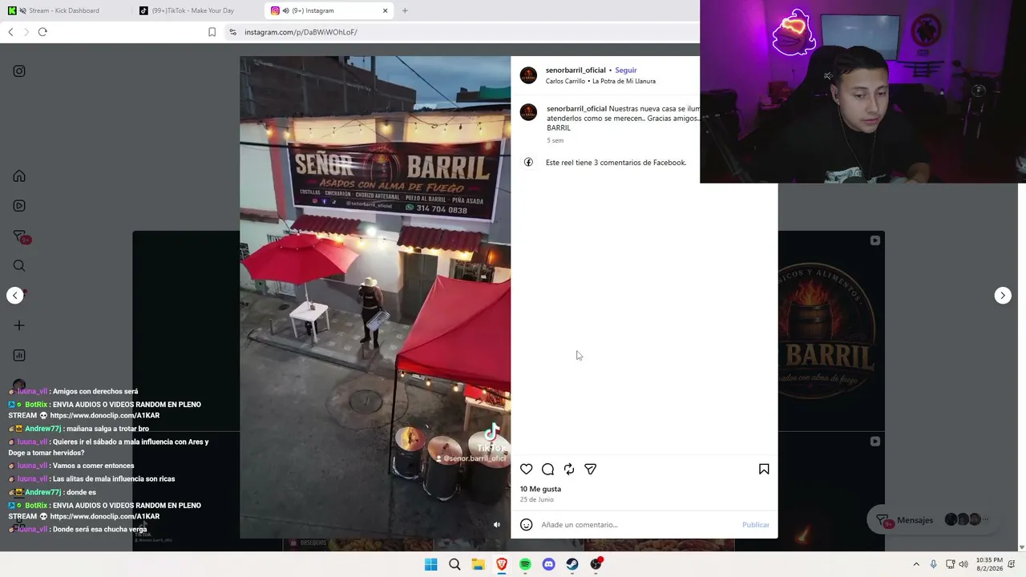Go to the previous post with the left arrow

15,296
